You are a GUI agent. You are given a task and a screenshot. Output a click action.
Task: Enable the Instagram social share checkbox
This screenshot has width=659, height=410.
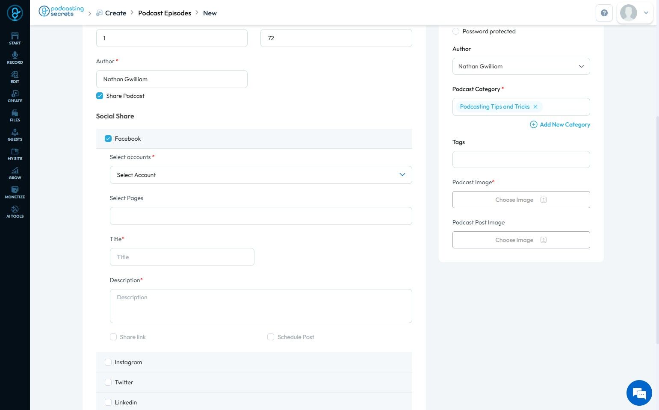click(108, 362)
